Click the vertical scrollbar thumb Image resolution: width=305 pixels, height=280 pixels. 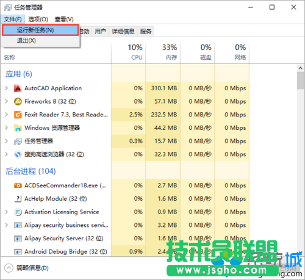click(x=301, y=81)
